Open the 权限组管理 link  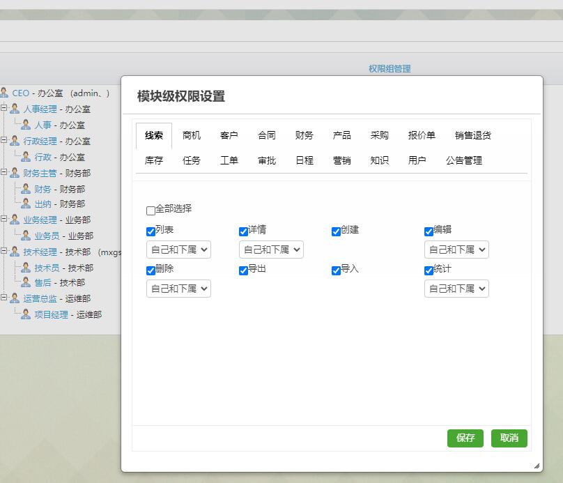point(390,68)
